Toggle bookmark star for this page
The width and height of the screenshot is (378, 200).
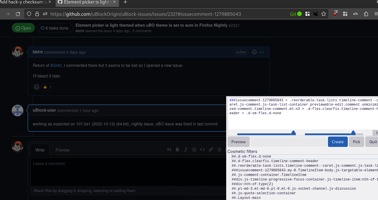pos(324,13)
